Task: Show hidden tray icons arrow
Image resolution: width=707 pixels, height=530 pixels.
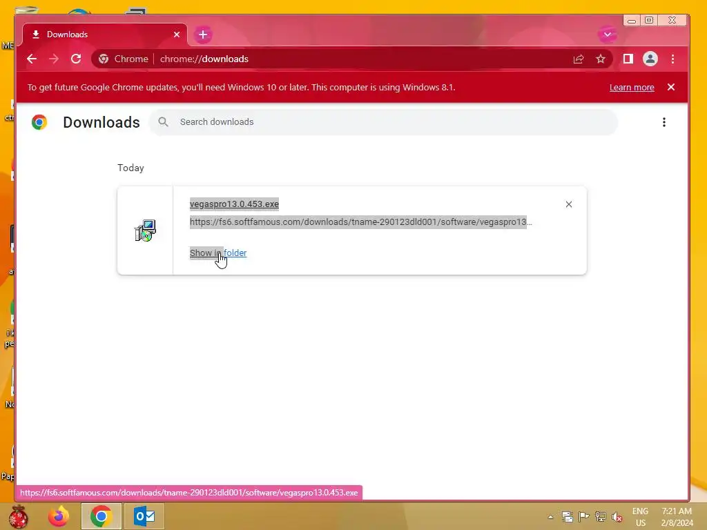Action: [550, 517]
